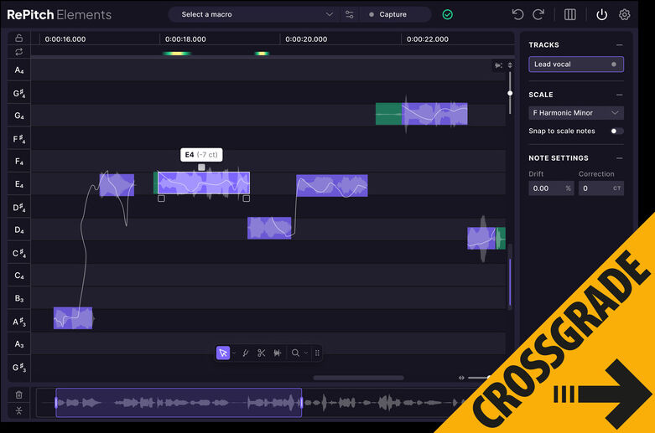Viewport: 655px width, 433px height.
Task: Click the follow playhead icon in editor corner
Action: point(498,65)
